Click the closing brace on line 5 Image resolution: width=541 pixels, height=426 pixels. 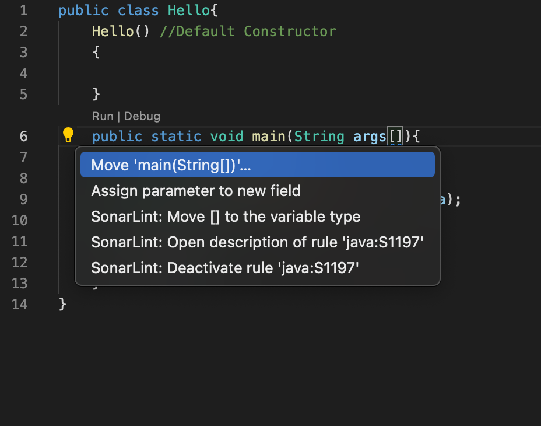[x=96, y=95]
